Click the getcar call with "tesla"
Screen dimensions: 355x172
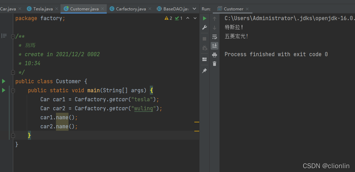pyautogui.click(x=134, y=99)
